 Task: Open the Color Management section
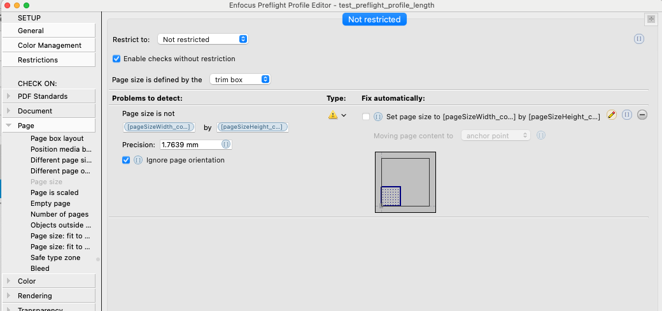tap(49, 45)
